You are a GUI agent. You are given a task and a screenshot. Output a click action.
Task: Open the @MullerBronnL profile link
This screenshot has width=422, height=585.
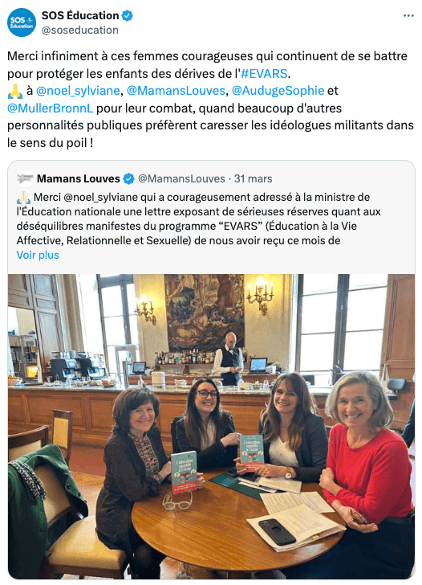coord(50,108)
